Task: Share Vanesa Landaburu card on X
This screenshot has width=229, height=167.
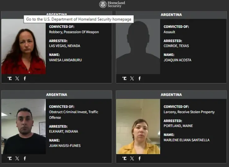Action: pos(17,78)
